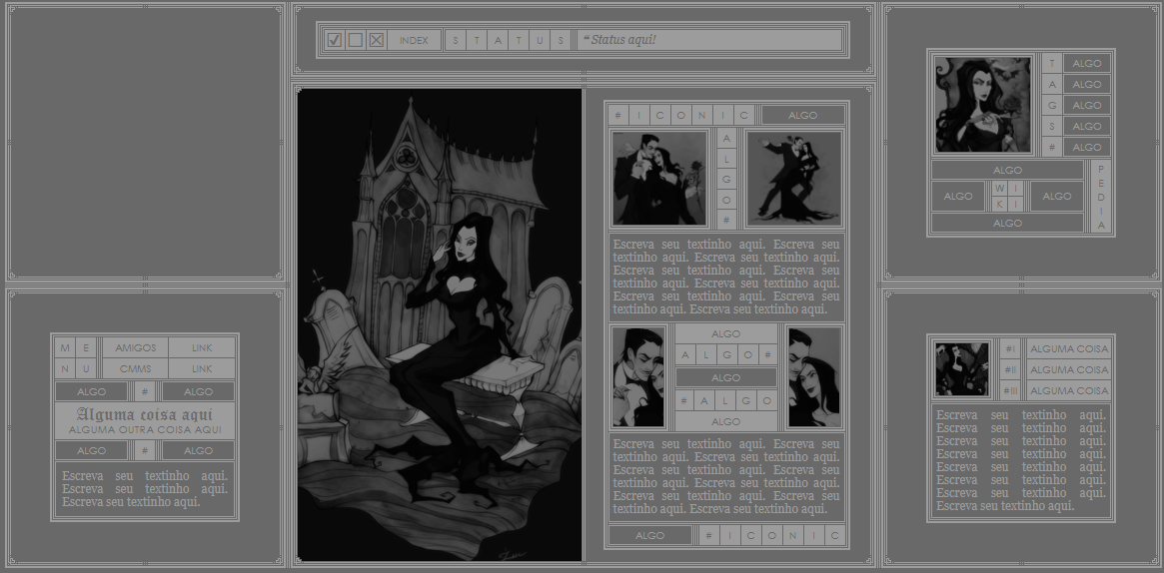Image resolution: width=1164 pixels, height=573 pixels.
Task: Select the dark highlighted ALGO button between portraits
Action: pyautogui.click(x=726, y=377)
